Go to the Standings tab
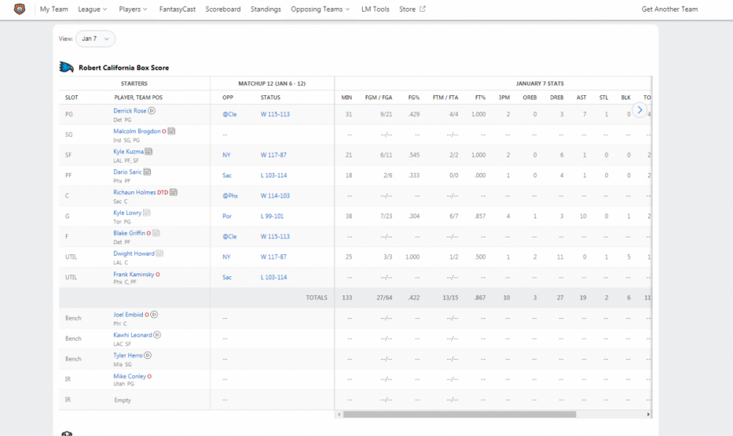Image resolution: width=733 pixels, height=436 pixels. coord(265,10)
